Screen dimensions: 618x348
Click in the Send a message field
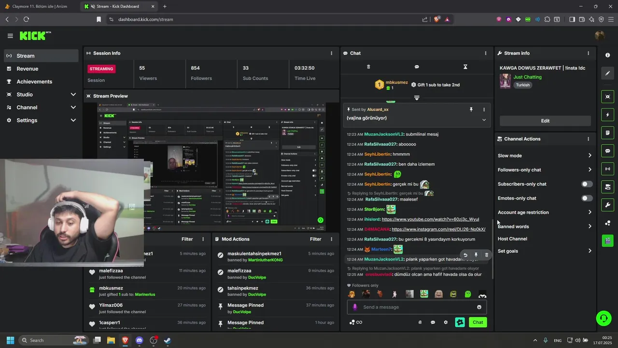tap(416, 307)
